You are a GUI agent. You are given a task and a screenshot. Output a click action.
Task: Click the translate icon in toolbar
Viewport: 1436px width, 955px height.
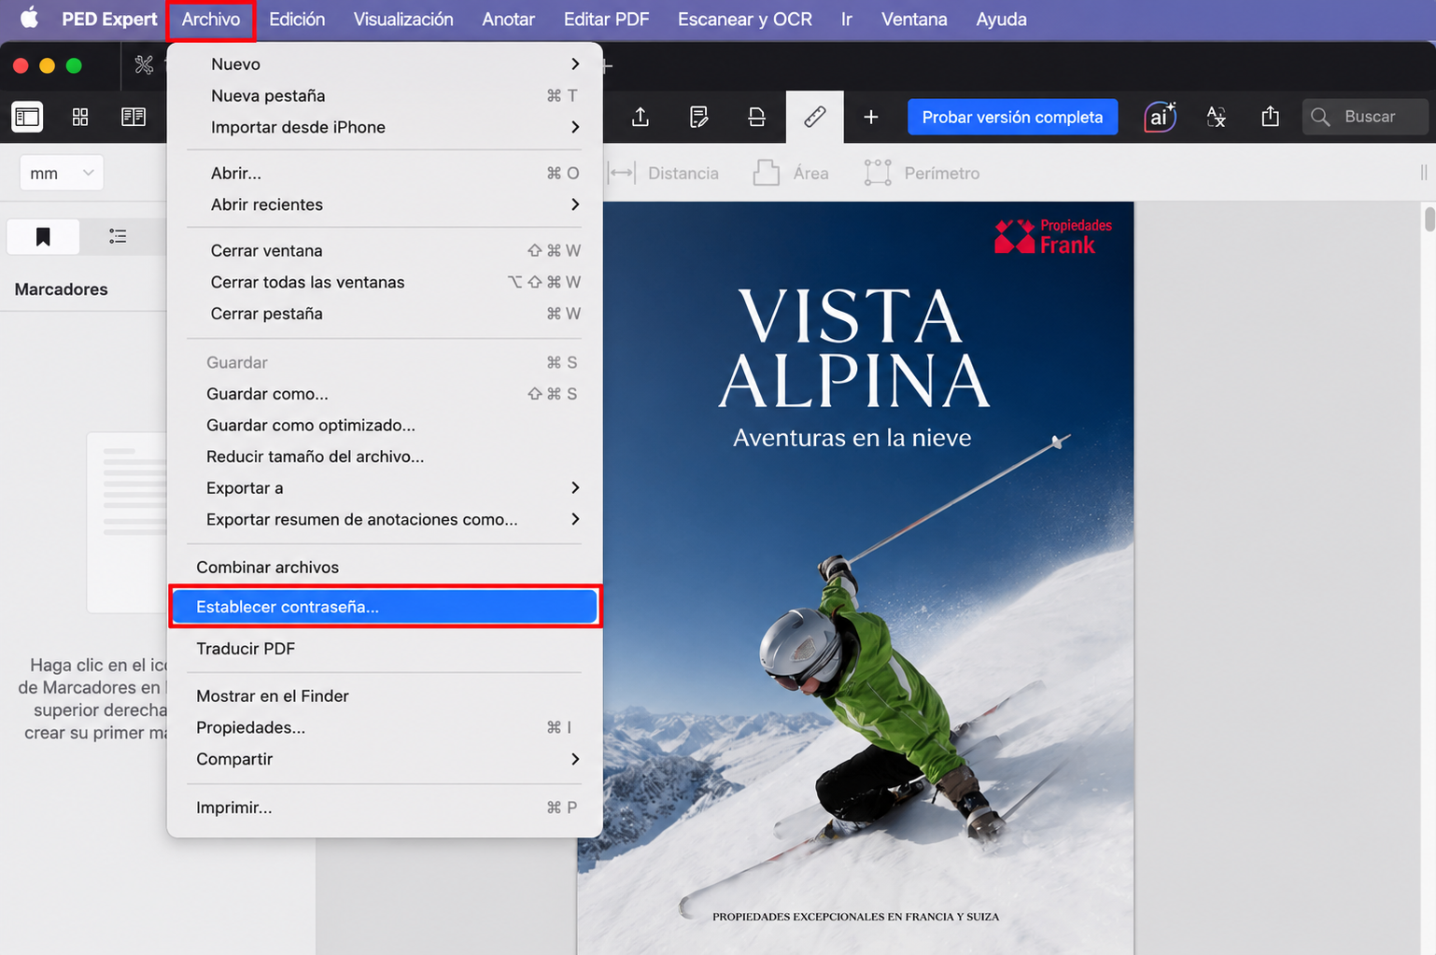tap(1216, 117)
